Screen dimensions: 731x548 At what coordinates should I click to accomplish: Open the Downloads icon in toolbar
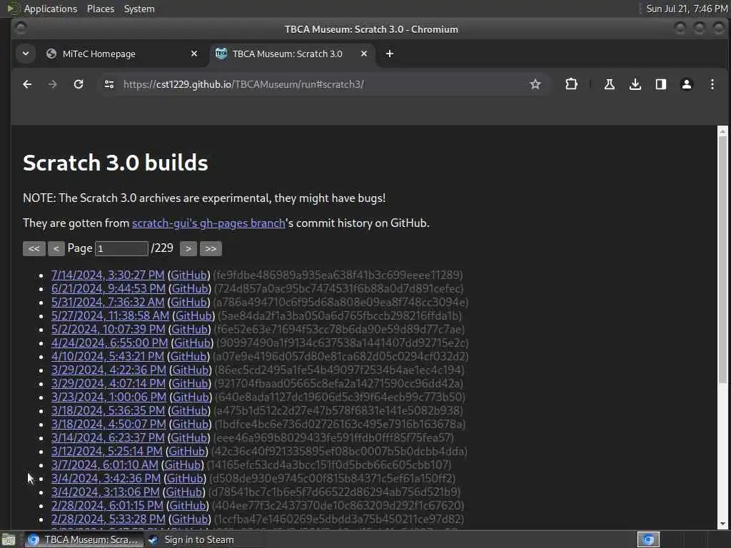click(x=635, y=84)
